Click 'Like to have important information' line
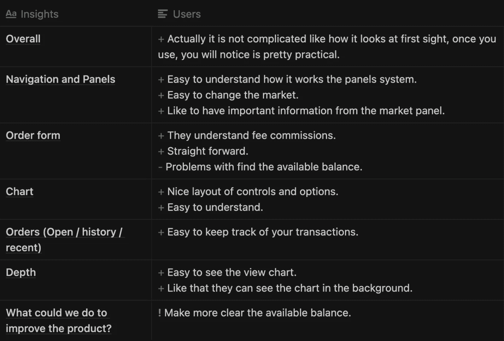This screenshot has width=504, height=341. click(x=301, y=111)
